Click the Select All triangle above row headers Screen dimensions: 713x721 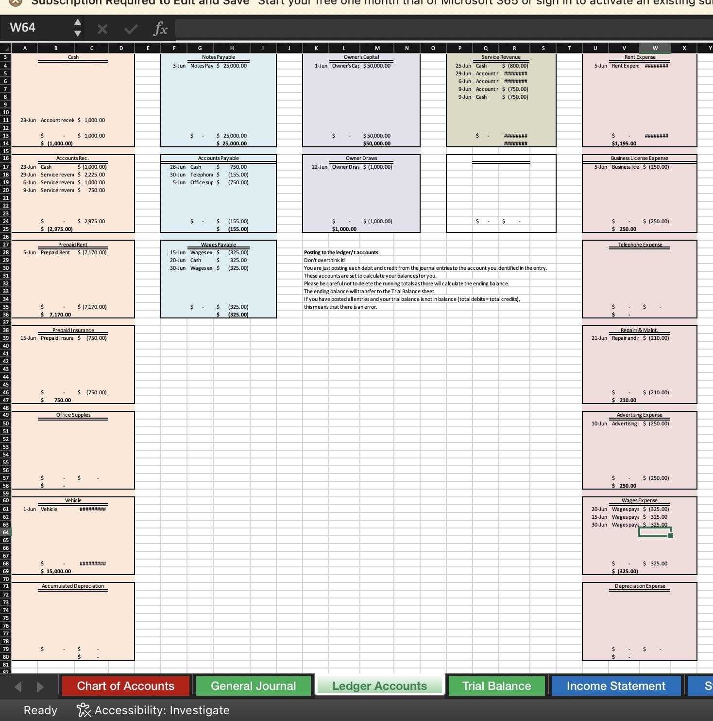coord(6,48)
